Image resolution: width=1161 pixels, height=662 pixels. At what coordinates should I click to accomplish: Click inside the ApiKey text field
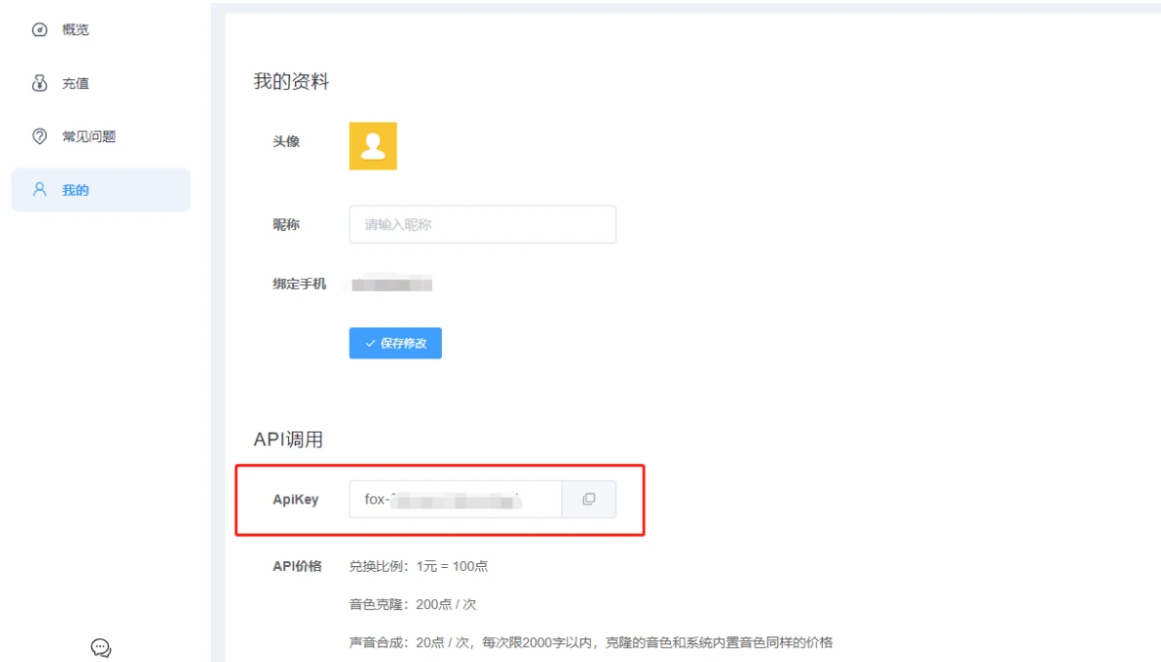click(456, 499)
